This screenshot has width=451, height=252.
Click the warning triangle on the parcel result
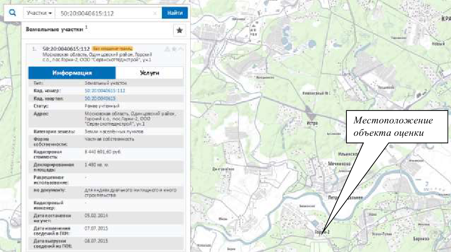(167, 49)
